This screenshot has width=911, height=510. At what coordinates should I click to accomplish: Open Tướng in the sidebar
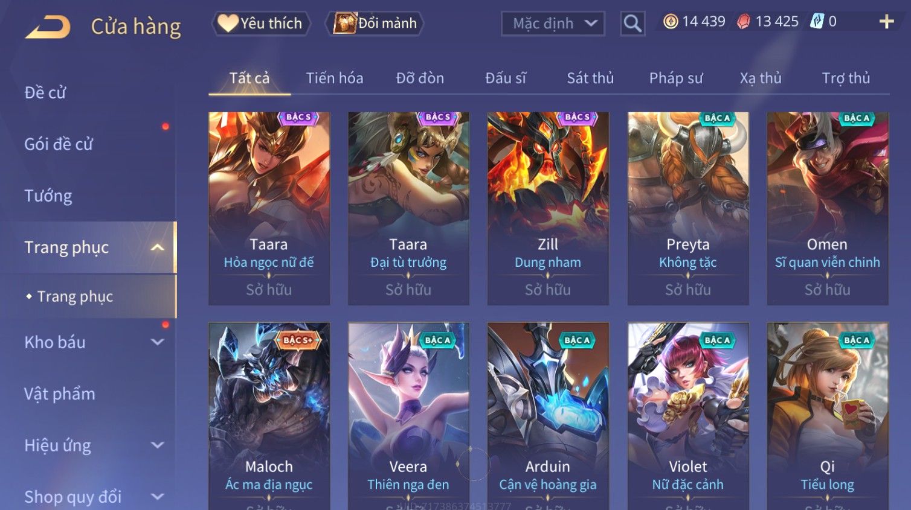48,196
